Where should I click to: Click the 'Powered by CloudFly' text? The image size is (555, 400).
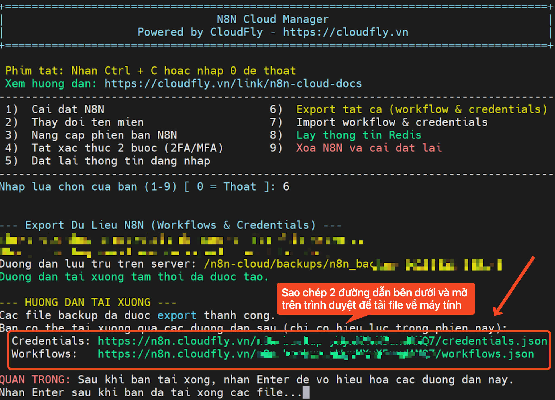tap(200, 32)
